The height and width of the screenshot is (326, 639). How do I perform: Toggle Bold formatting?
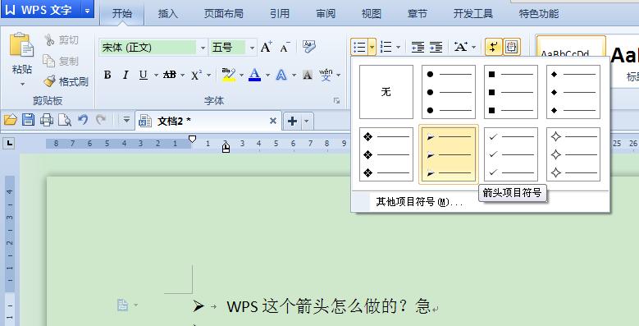(107, 75)
